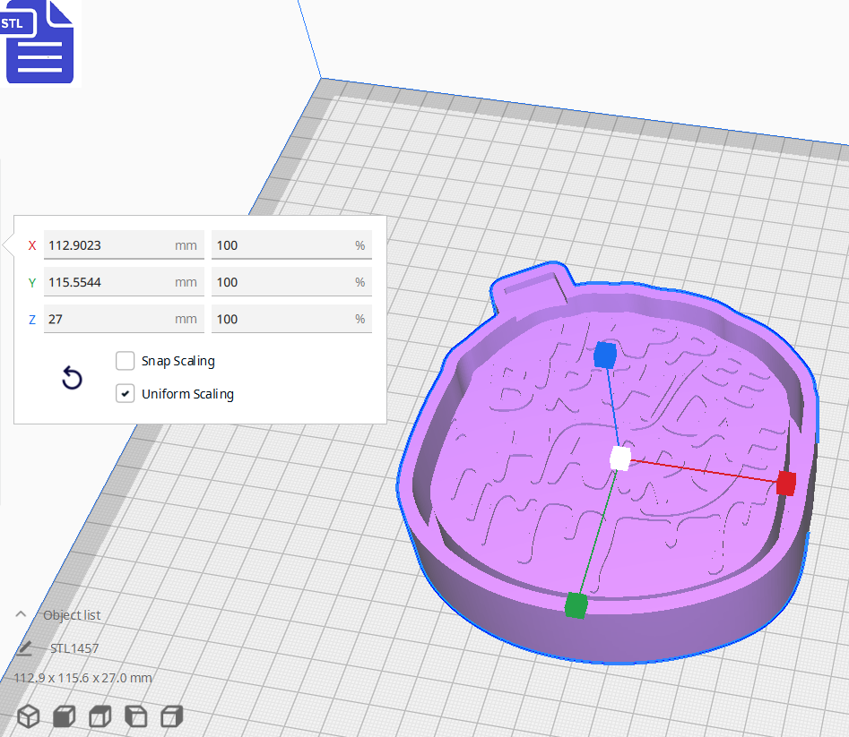Click the X dimension field showing 112.9023
Image resolution: width=849 pixels, height=737 pixels.
[108, 245]
